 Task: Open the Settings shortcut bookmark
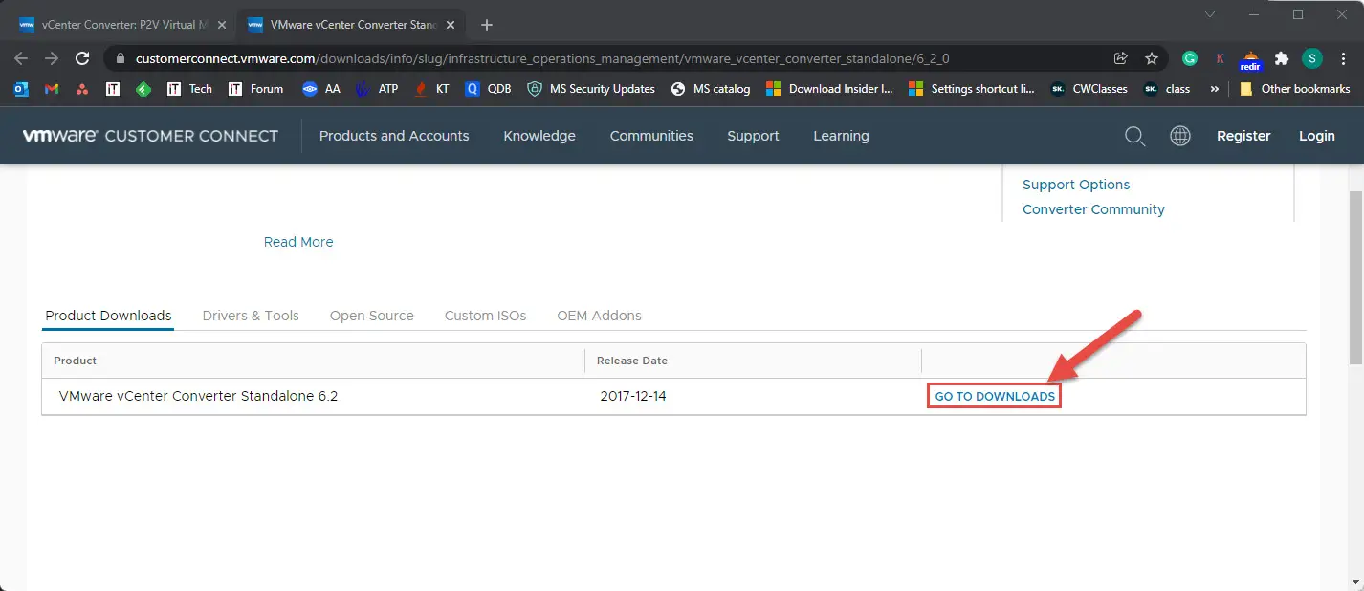pos(972,89)
